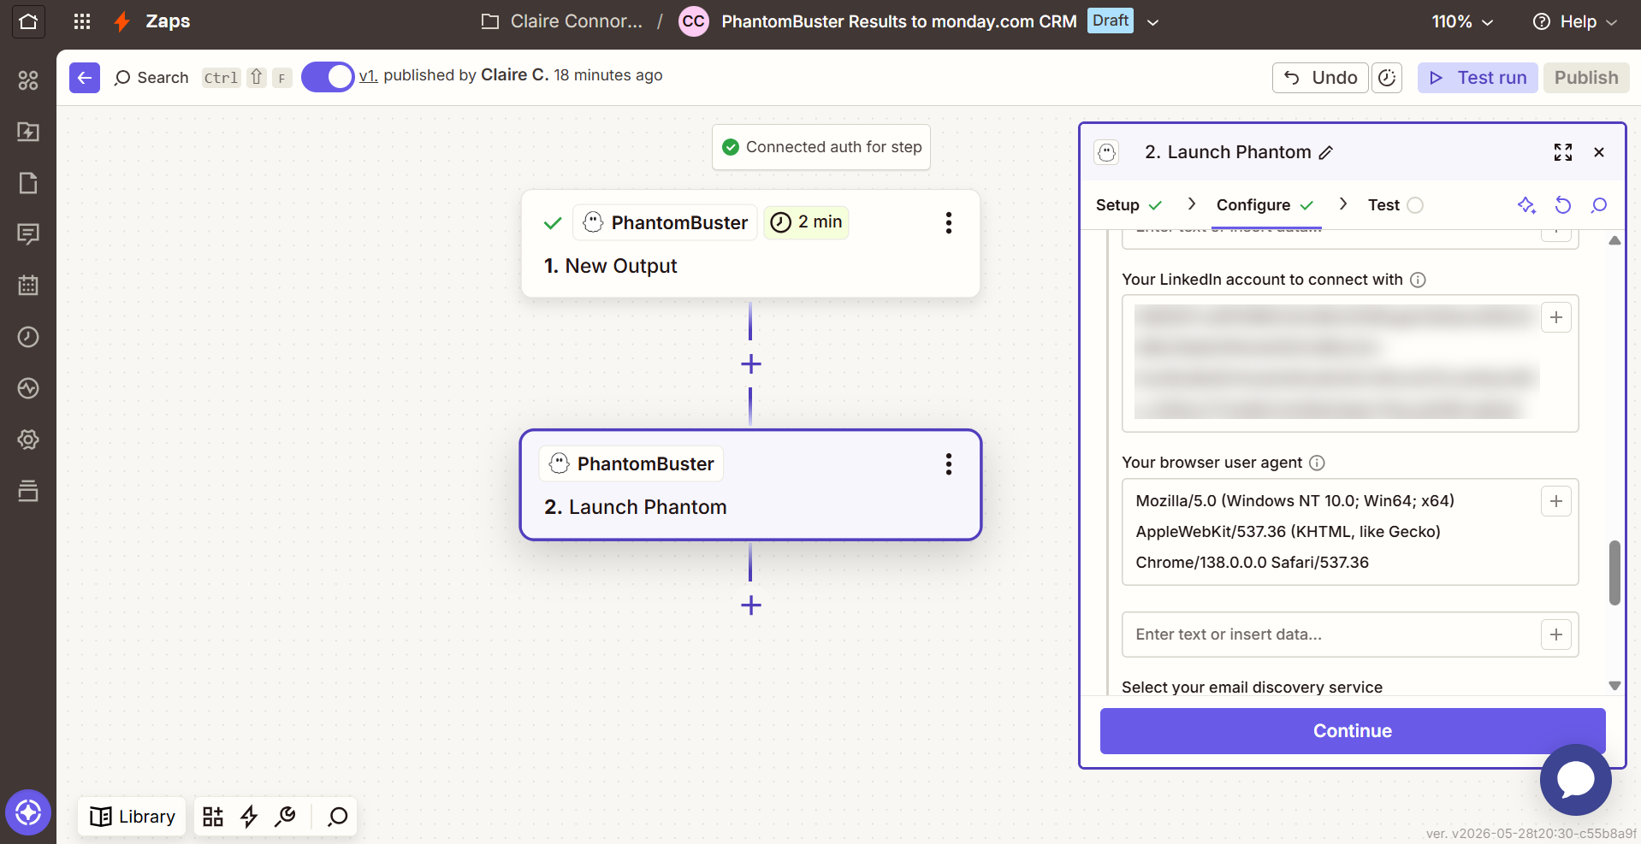
Task: Open the sidebar comments icon
Action: click(28, 234)
